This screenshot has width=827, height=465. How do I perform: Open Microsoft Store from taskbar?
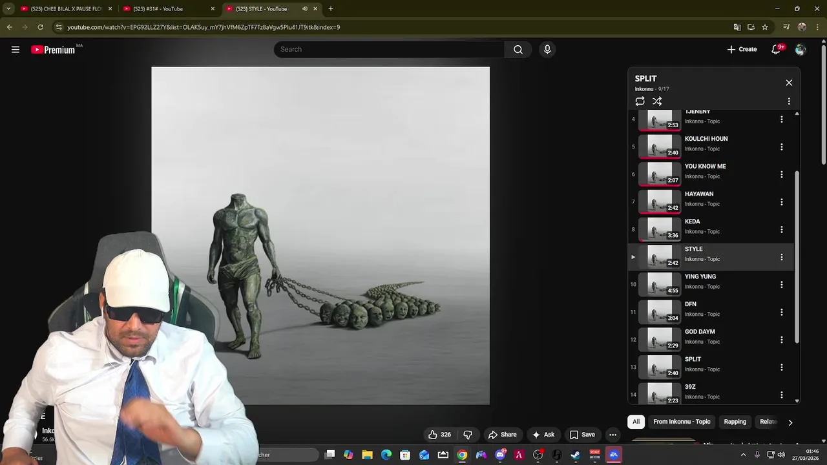point(405,455)
